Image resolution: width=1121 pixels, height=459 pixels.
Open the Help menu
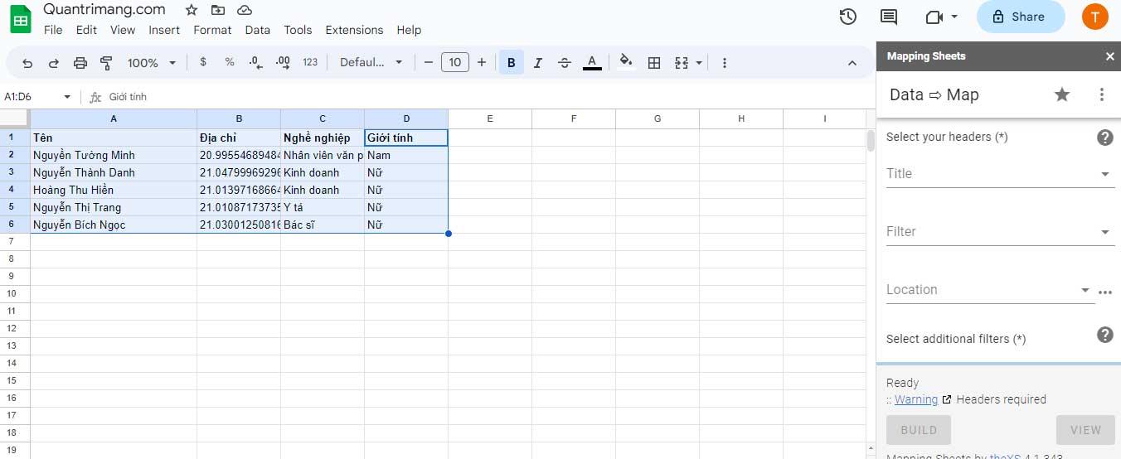pyautogui.click(x=409, y=30)
